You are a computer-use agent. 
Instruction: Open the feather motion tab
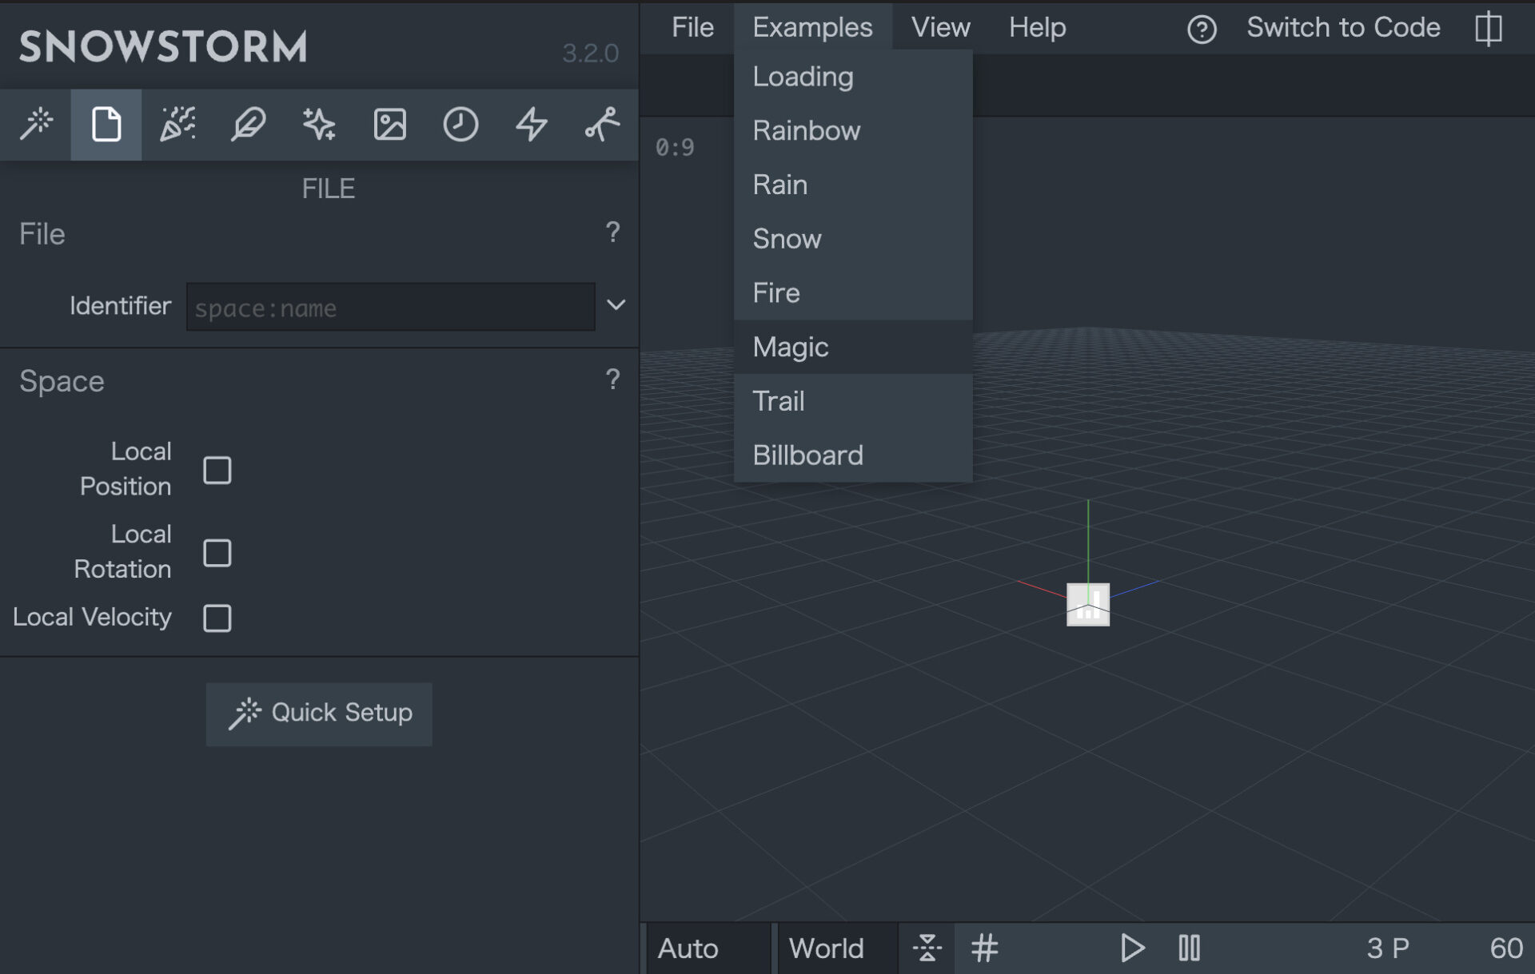[x=248, y=125]
